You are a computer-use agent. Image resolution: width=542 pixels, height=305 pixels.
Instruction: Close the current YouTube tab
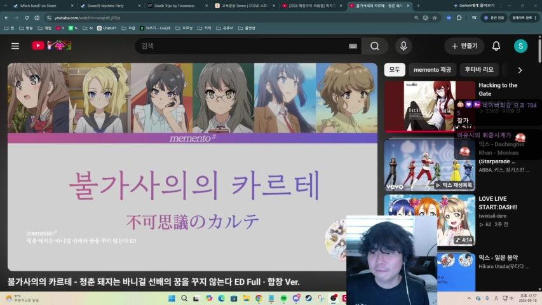[x=408, y=6]
